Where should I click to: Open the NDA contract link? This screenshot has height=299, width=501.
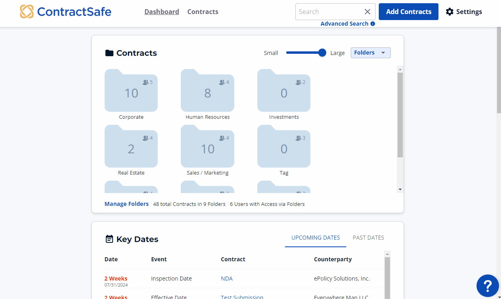(226, 279)
